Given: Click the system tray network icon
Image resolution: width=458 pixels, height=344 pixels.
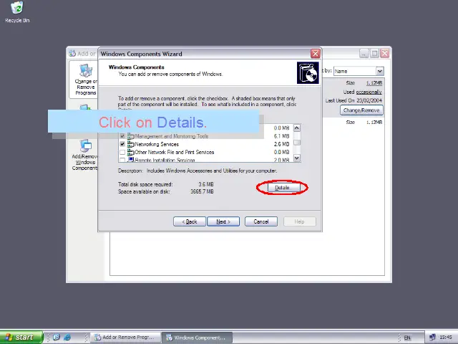Looking at the screenshot, I should (432, 338).
